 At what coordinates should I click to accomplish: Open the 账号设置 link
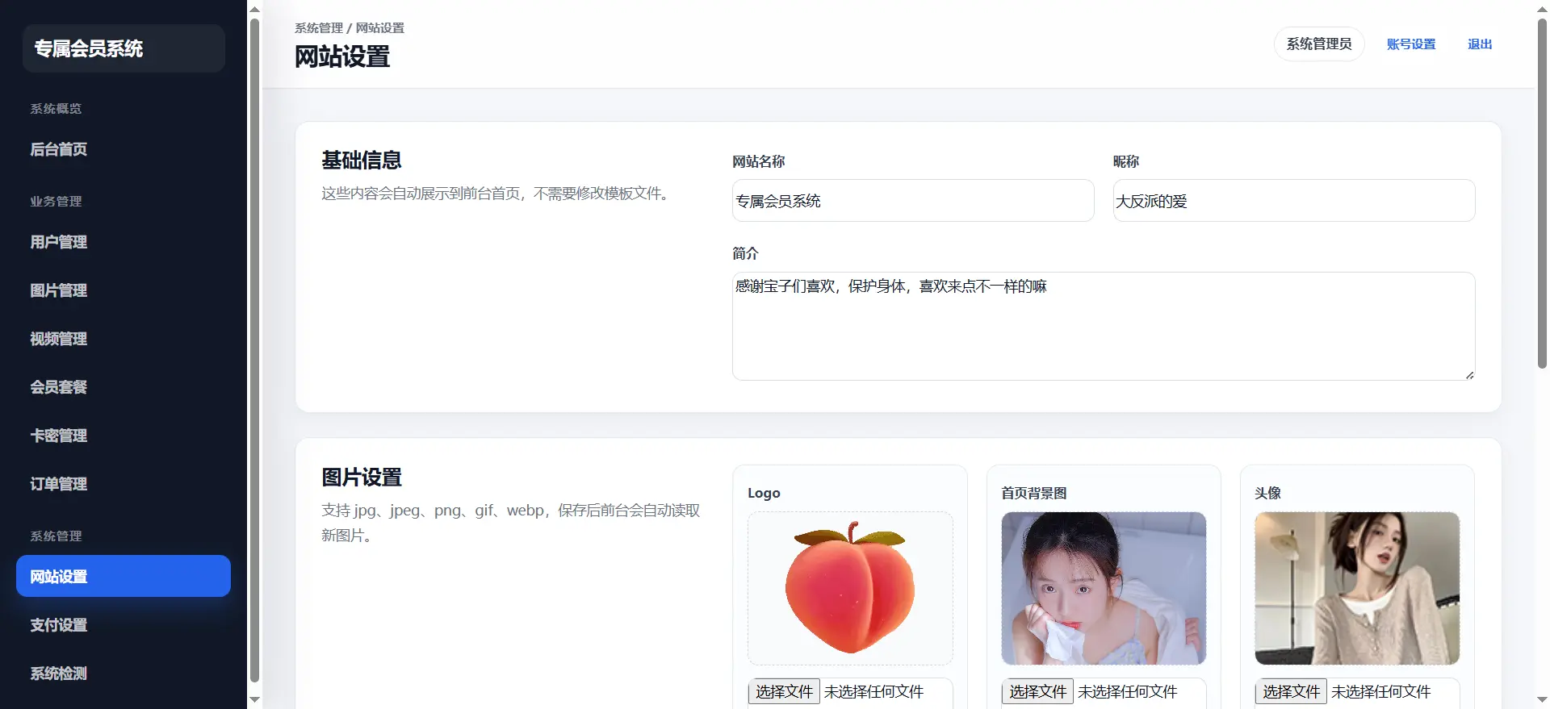tap(1411, 44)
